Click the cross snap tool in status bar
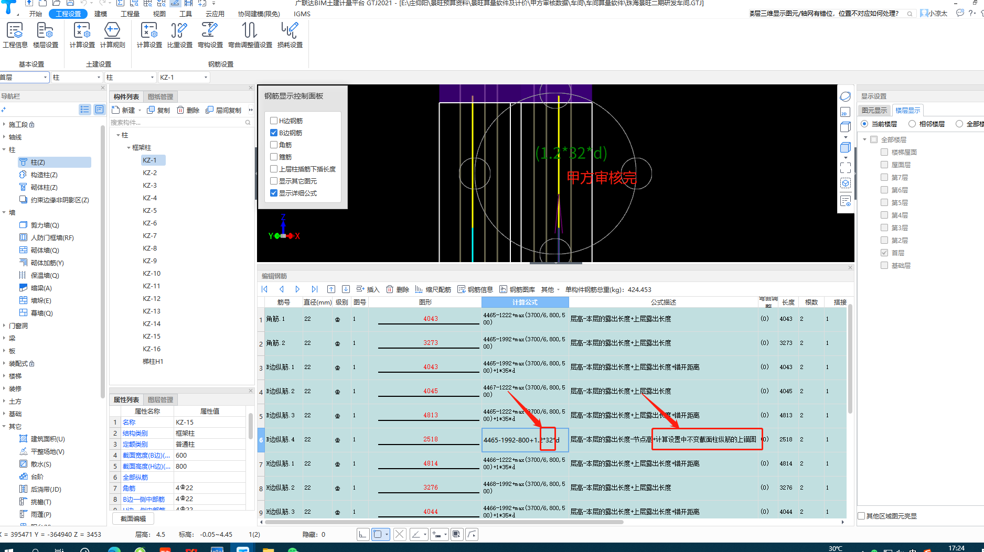Screen dimensions: 984x552 (x=399, y=534)
